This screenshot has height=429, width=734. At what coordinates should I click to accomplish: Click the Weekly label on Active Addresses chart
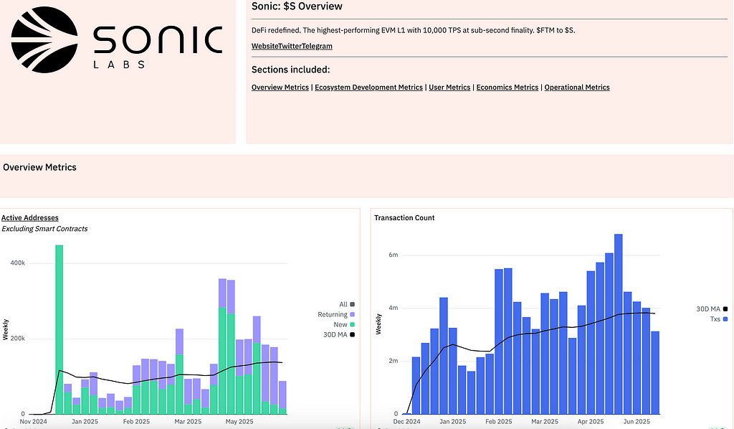tap(6, 330)
